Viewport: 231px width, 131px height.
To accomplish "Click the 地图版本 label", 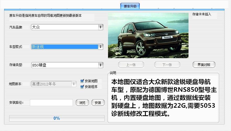I will [x=15, y=84].
